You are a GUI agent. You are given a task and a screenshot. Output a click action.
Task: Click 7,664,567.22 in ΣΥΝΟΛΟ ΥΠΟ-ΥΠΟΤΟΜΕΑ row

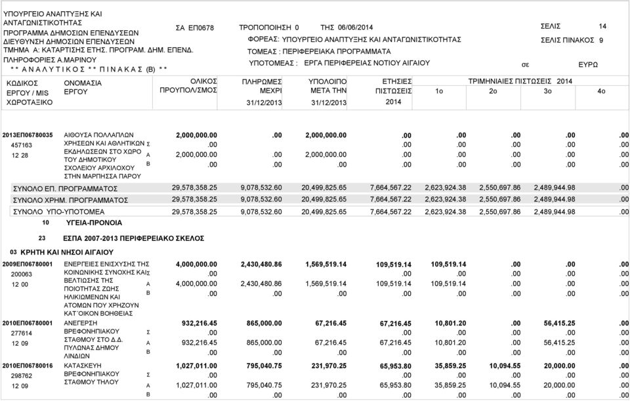click(390, 211)
